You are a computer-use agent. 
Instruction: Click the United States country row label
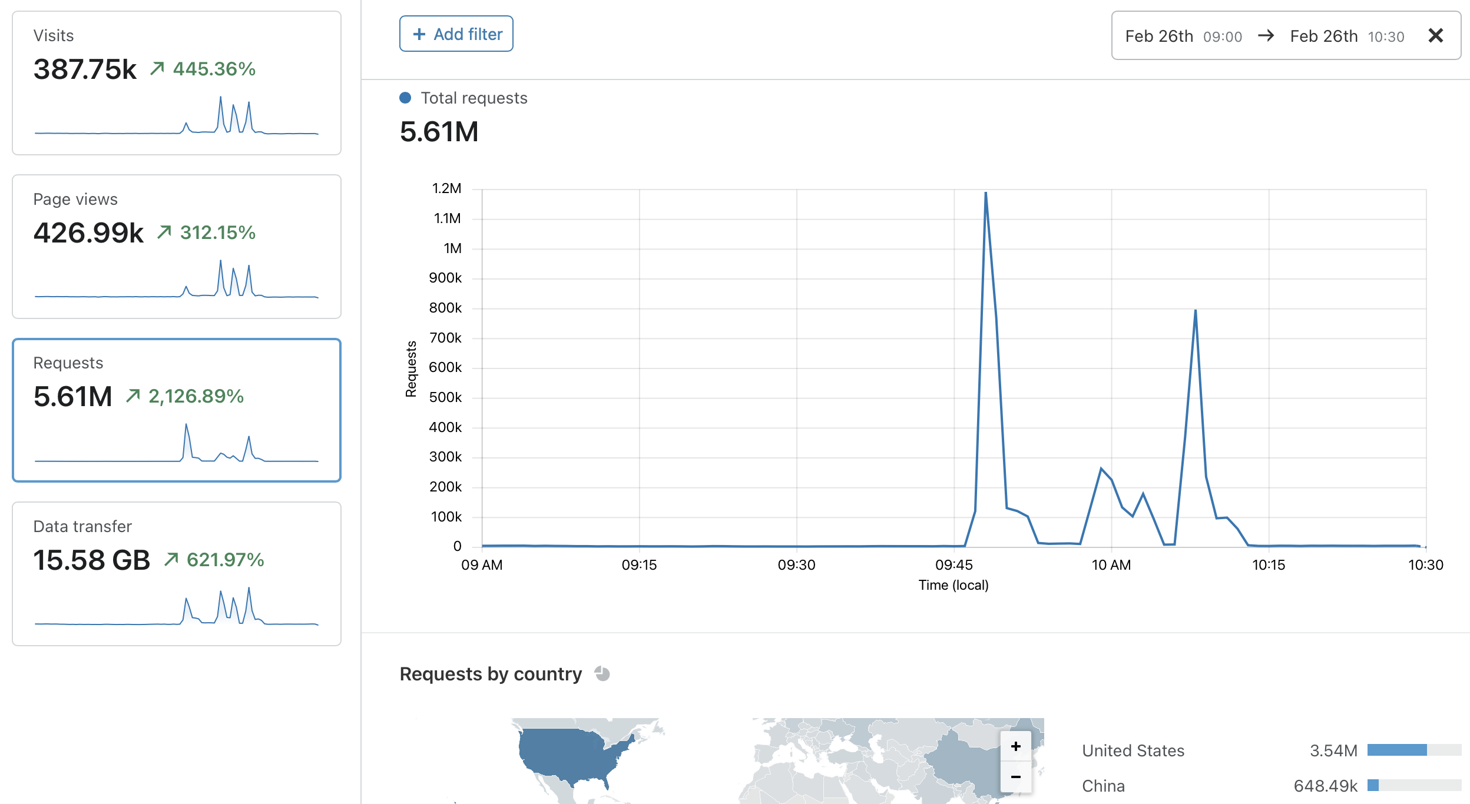tap(1133, 750)
